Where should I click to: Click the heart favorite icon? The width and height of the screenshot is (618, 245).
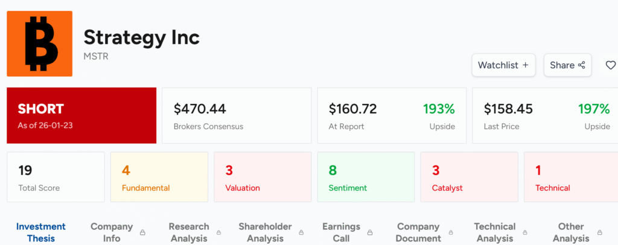click(x=610, y=65)
